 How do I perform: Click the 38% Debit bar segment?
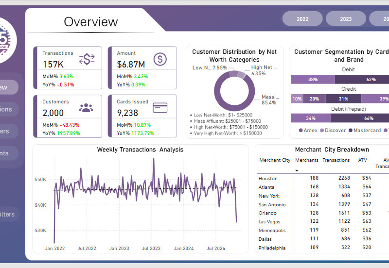(x=313, y=79)
